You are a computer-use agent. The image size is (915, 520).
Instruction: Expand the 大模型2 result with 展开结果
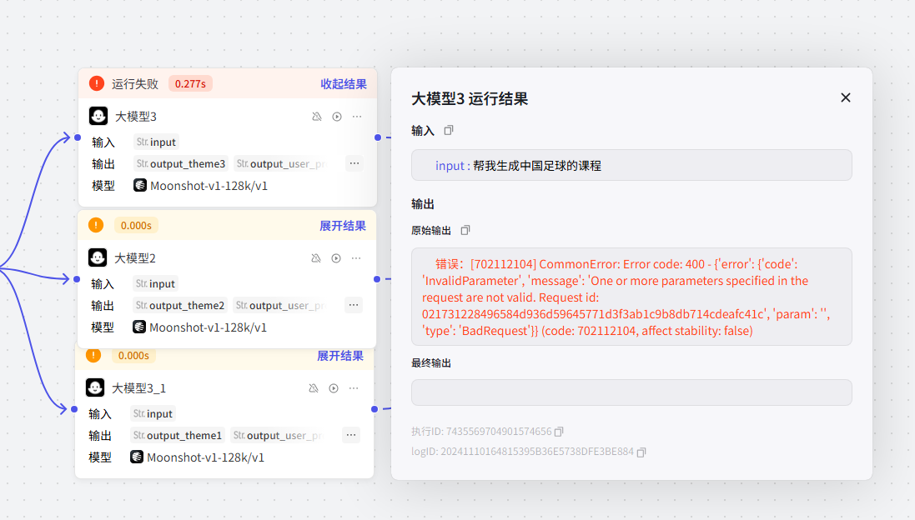[343, 226]
